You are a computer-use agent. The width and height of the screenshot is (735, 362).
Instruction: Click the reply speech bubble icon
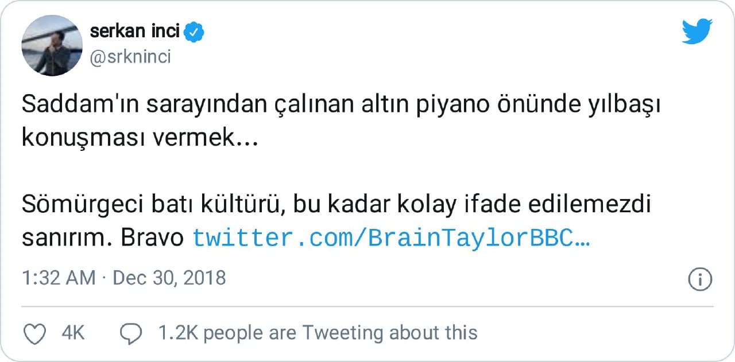click(x=130, y=333)
